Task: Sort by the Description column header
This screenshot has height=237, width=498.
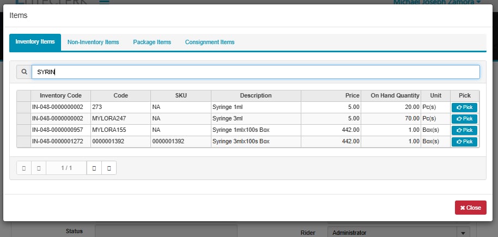Action: [256, 95]
